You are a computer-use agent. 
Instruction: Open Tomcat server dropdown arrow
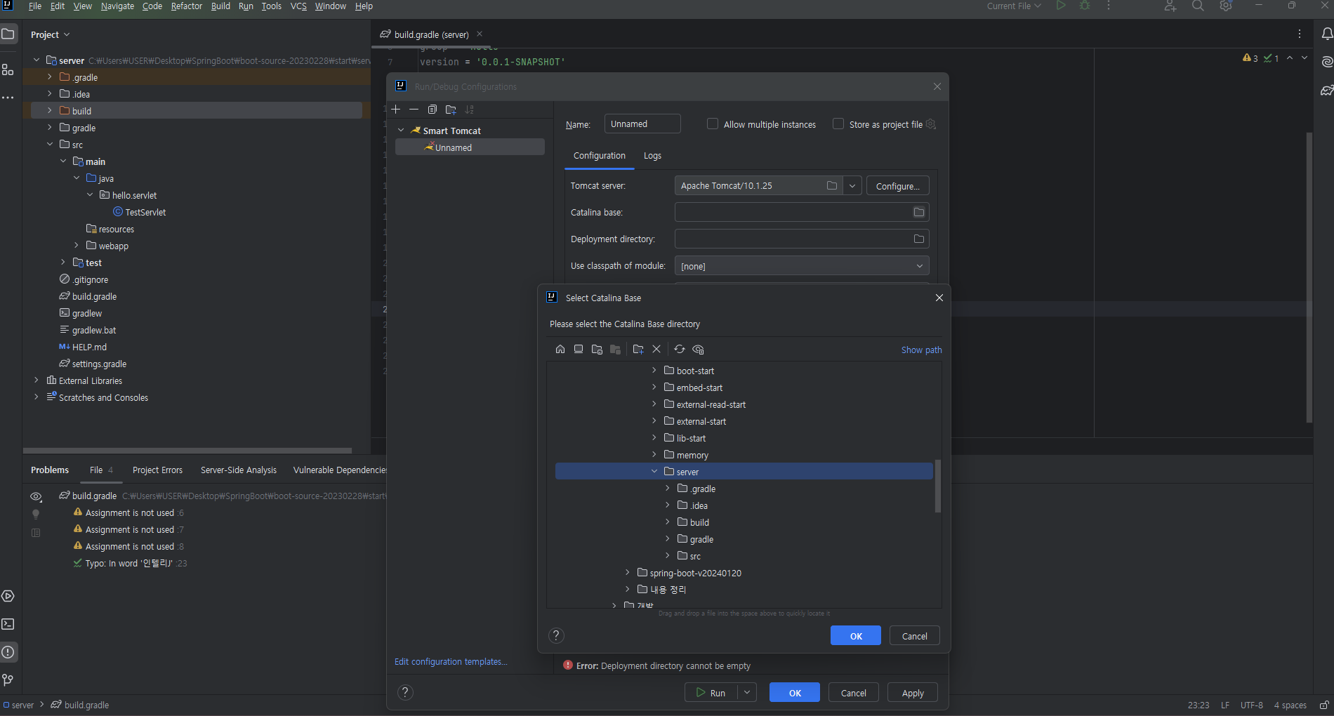click(852, 186)
